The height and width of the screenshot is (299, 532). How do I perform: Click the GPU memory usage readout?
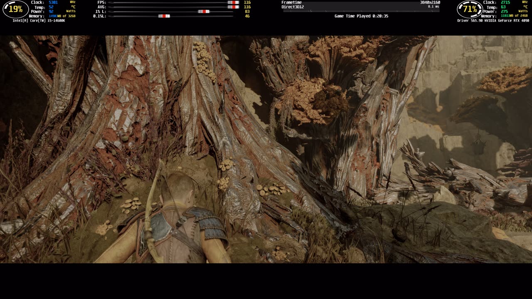pyautogui.click(x=515, y=16)
